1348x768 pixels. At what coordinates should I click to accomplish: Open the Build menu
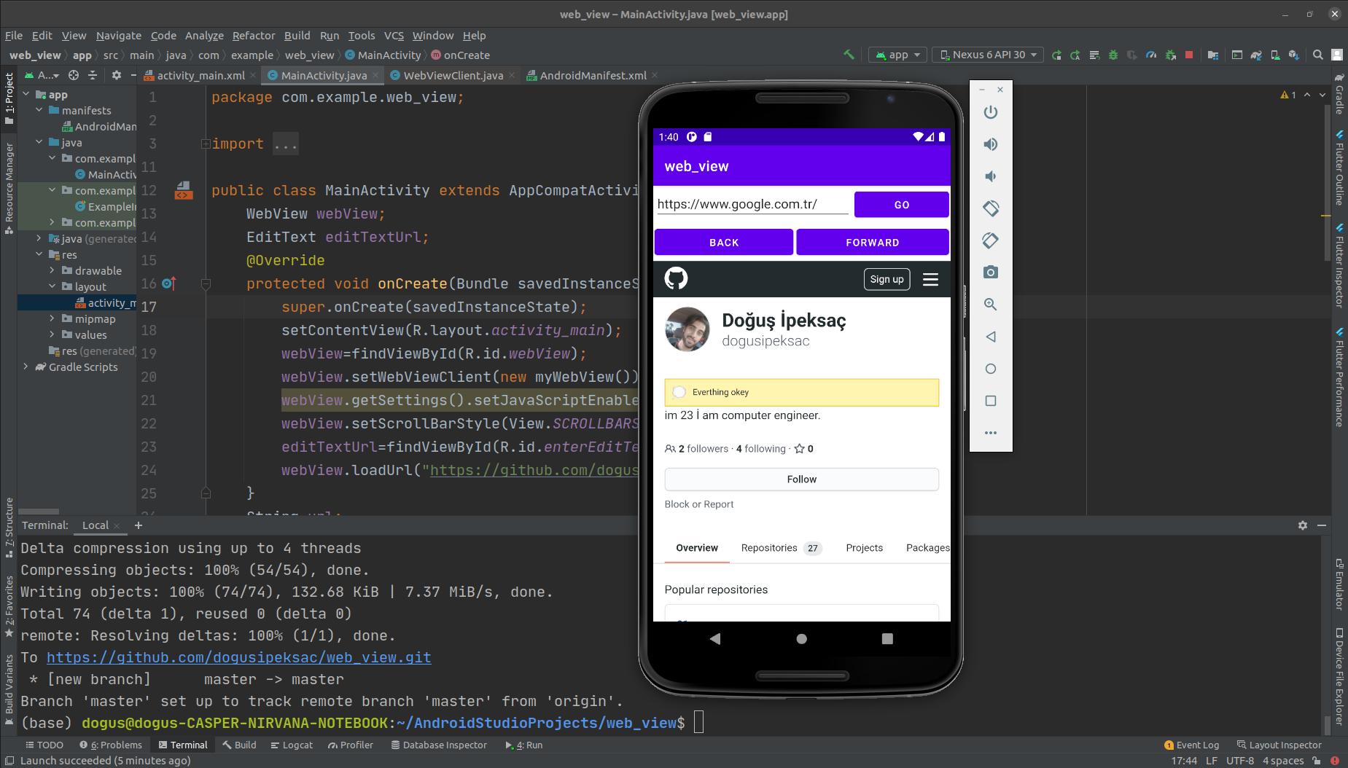pos(297,36)
